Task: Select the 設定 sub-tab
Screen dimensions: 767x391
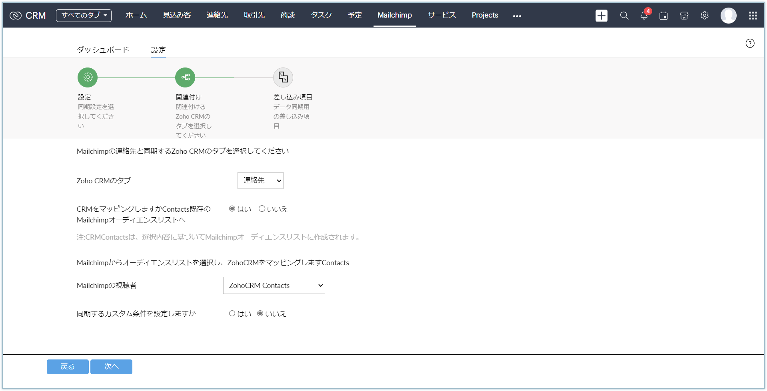Action: [x=158, y=50]
